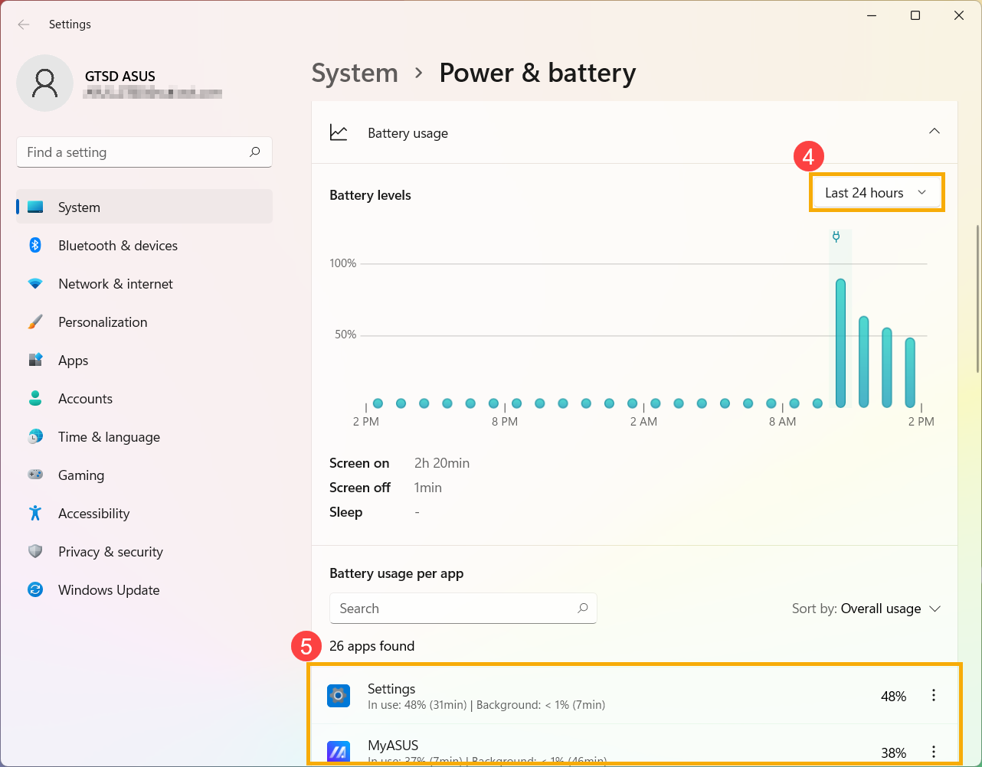
Task: Click the Gaming controller icon
Action: click(35, 475)
